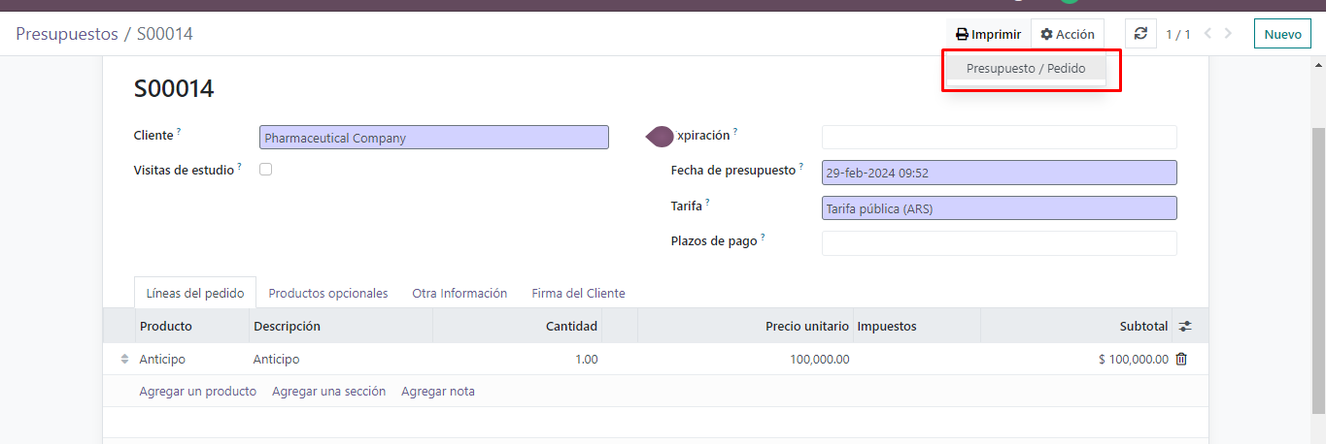Switch to Firma del Cliente tab
The height and width of the screenshot is (444, 1326).
[578, 293]
